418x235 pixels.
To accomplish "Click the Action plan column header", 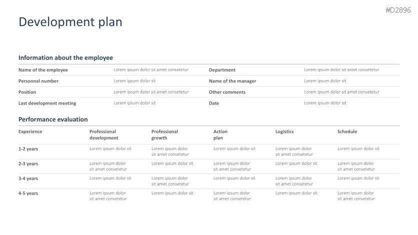I will coord(220,134).
